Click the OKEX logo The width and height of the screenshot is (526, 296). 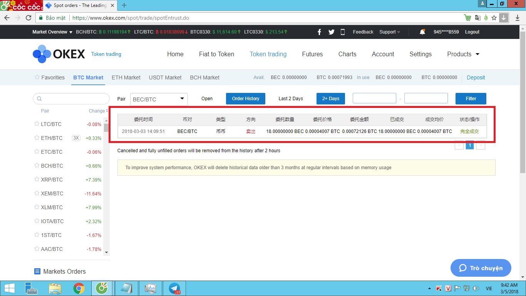coord(59,54)
